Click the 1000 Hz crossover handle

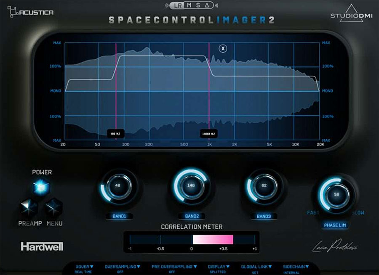(208, 134)
